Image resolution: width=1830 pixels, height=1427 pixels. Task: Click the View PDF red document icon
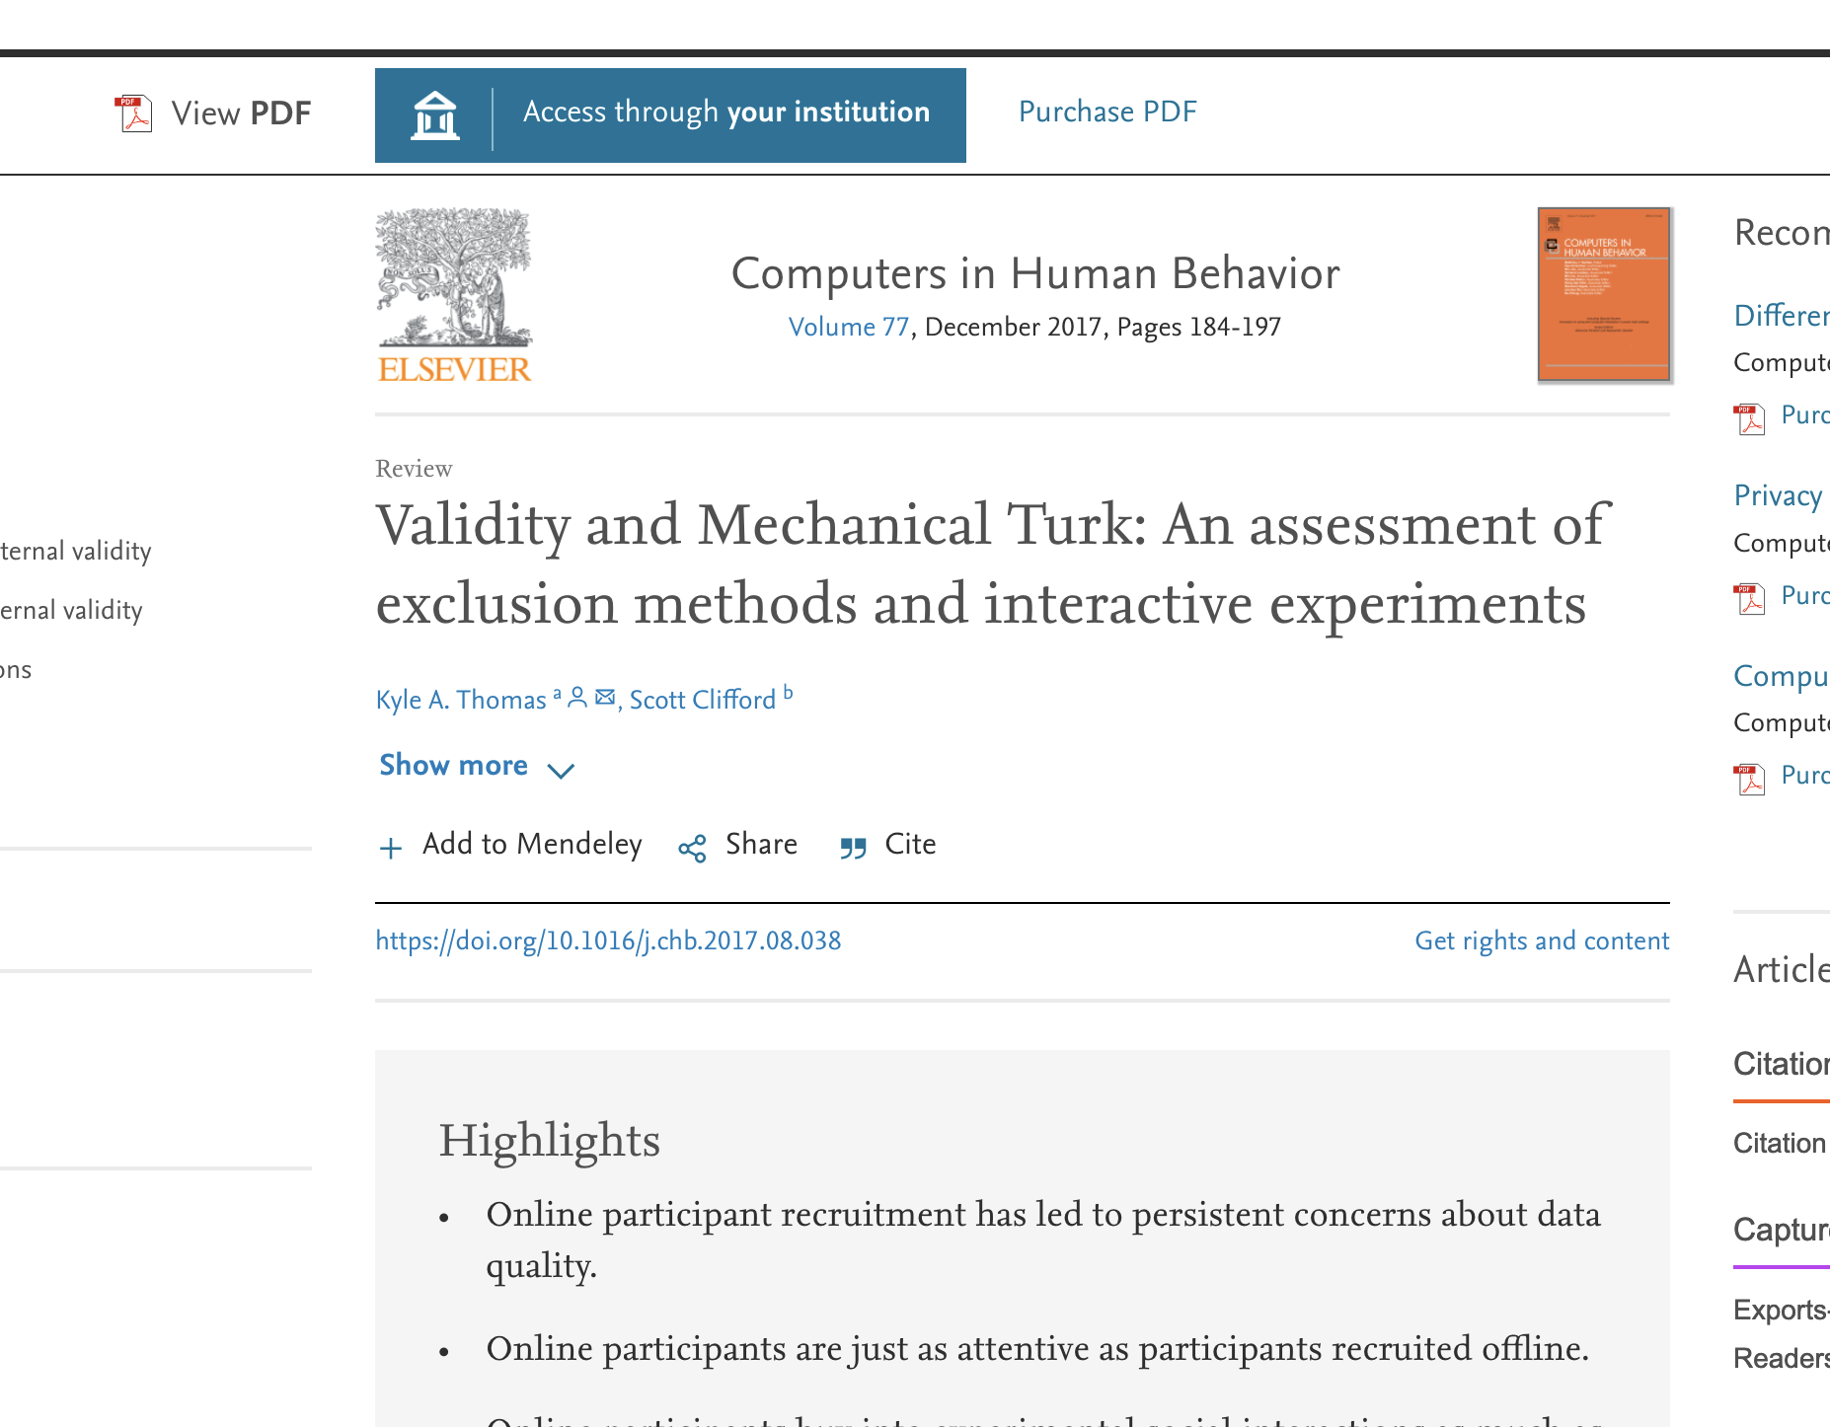point(133,113)
